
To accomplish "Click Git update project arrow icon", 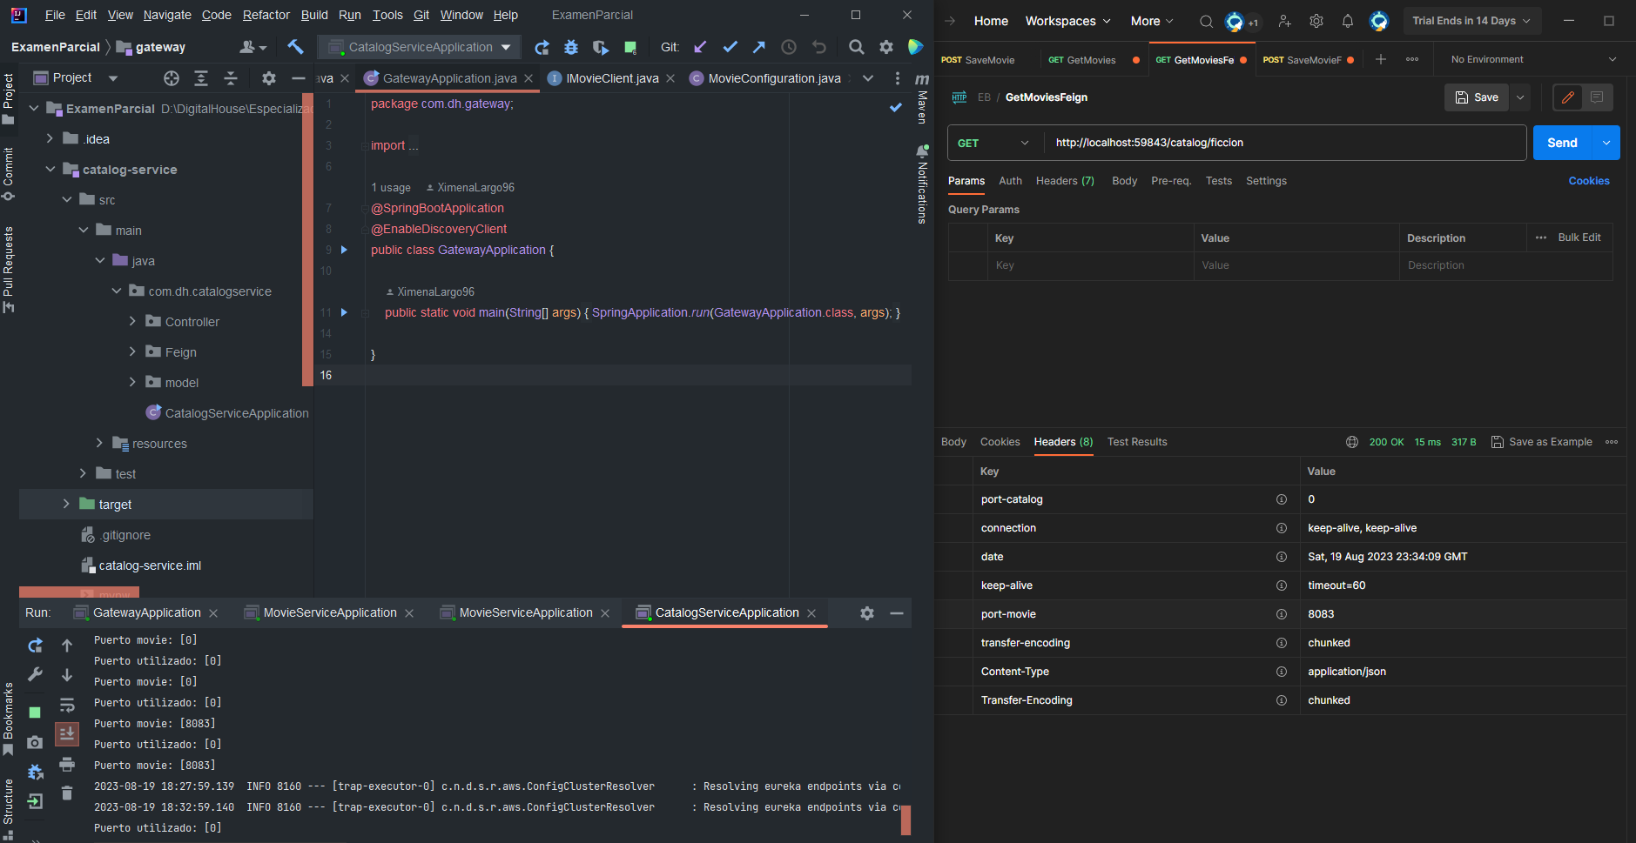I will 700,47.
